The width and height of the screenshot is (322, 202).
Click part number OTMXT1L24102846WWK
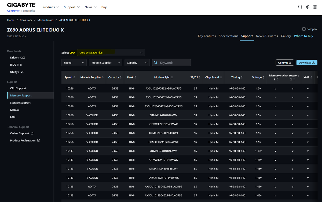(163, 142)
